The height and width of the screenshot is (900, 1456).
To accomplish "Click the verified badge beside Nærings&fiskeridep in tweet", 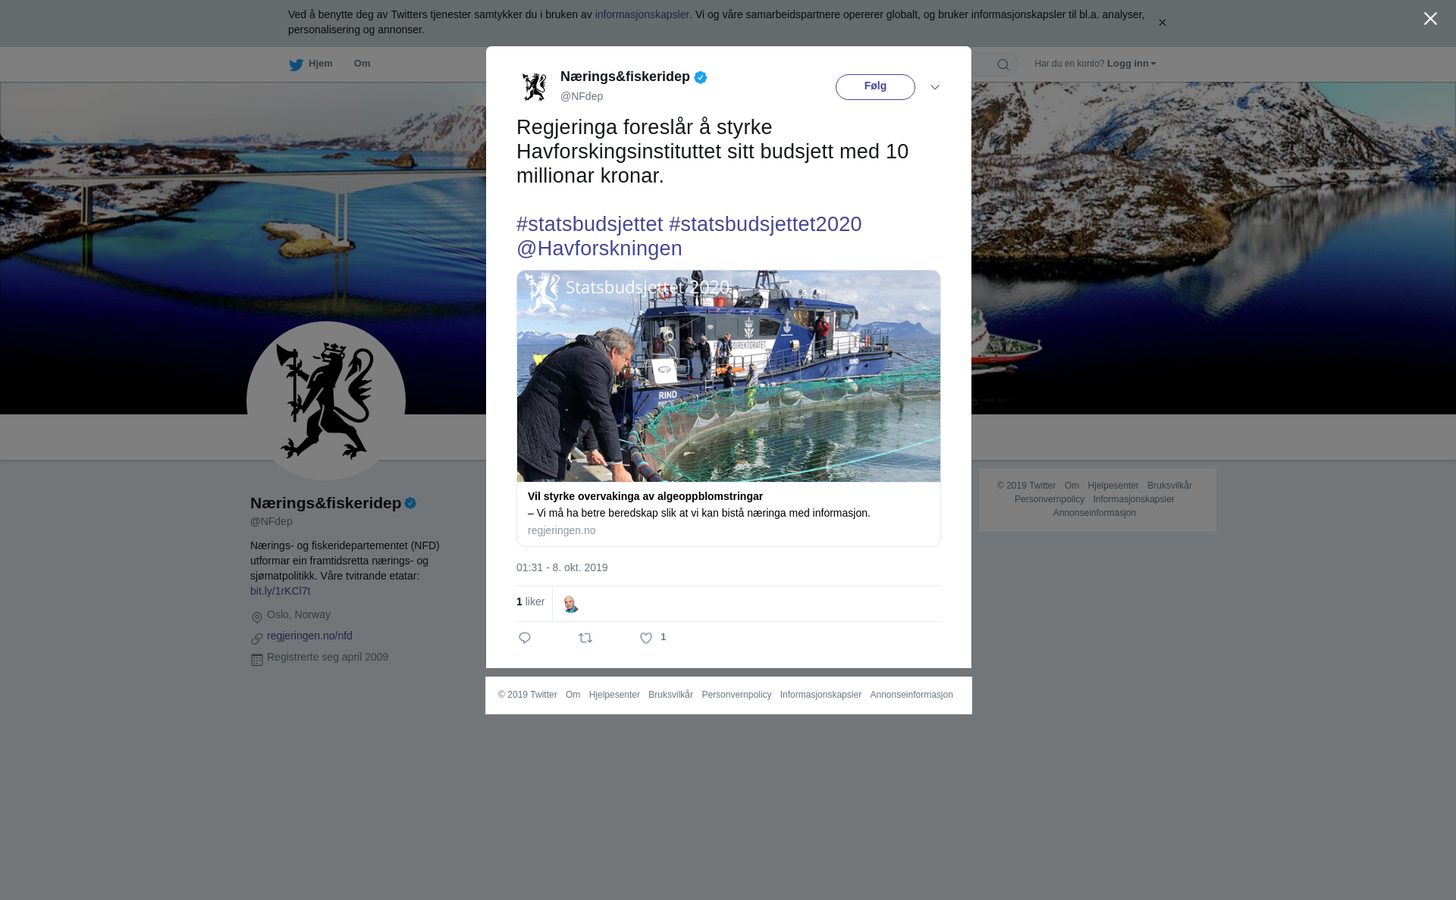I will (x=701, y=77).
